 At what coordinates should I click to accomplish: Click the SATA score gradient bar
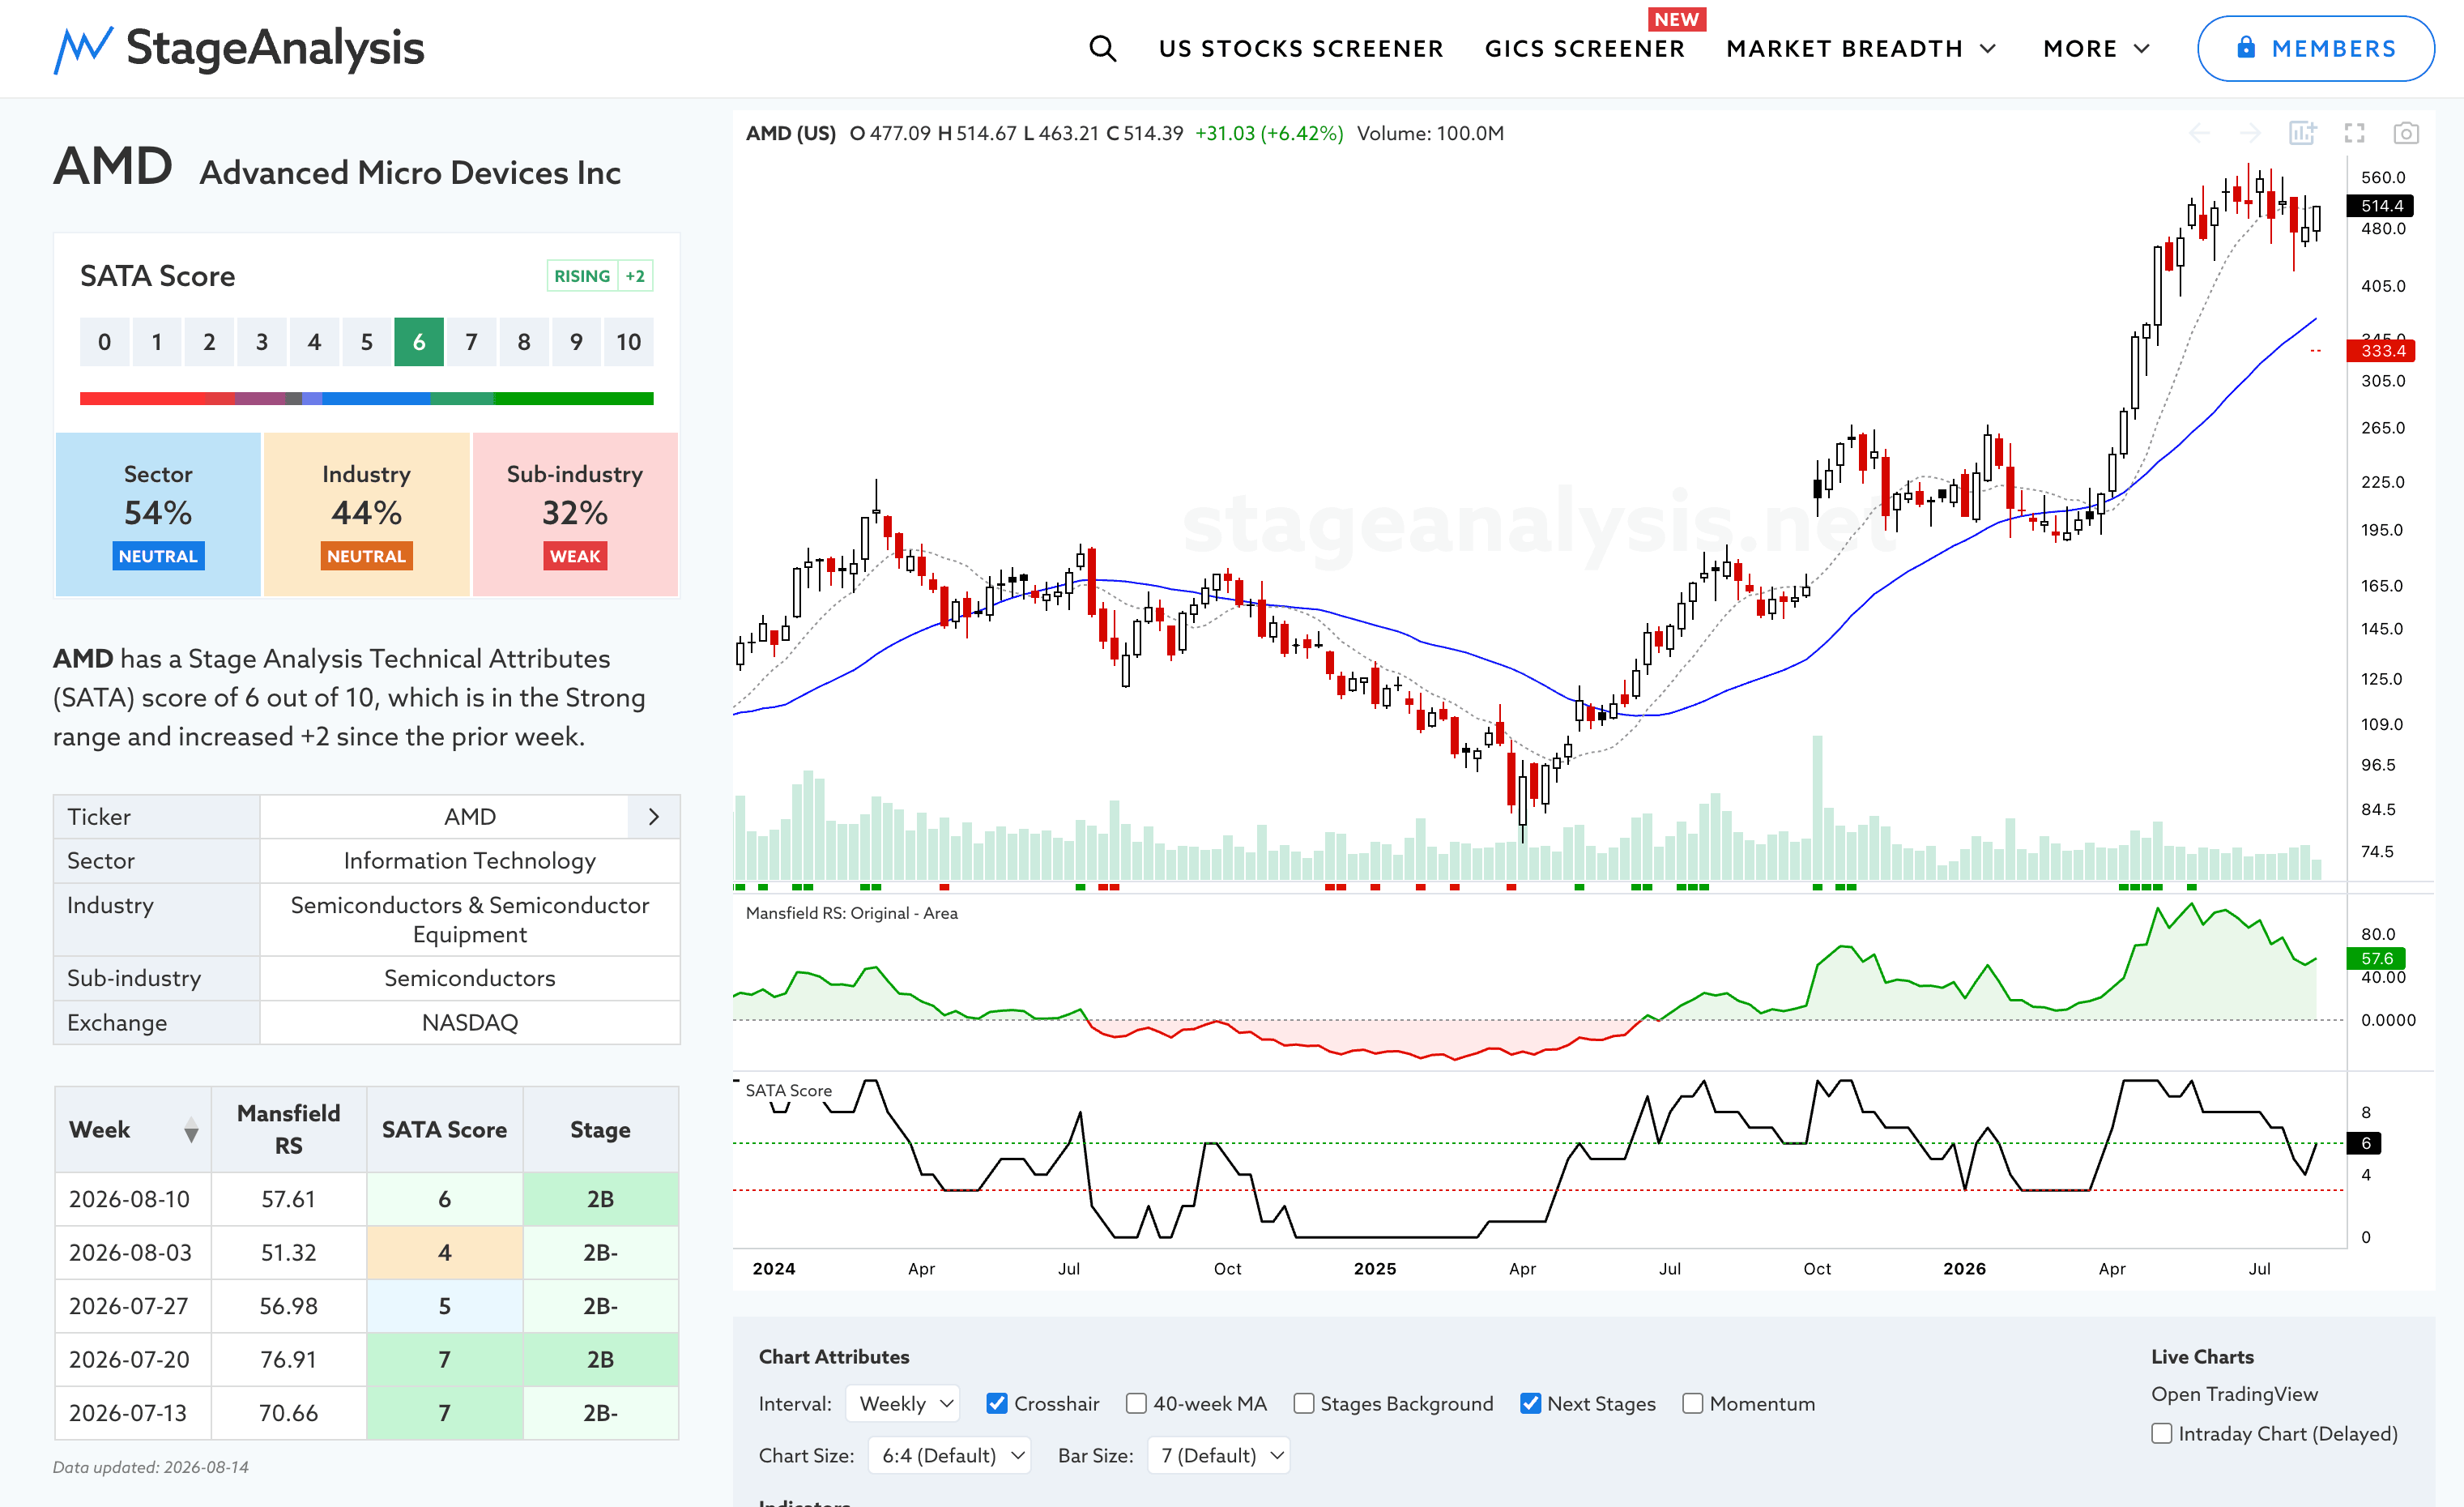[366, 398]
